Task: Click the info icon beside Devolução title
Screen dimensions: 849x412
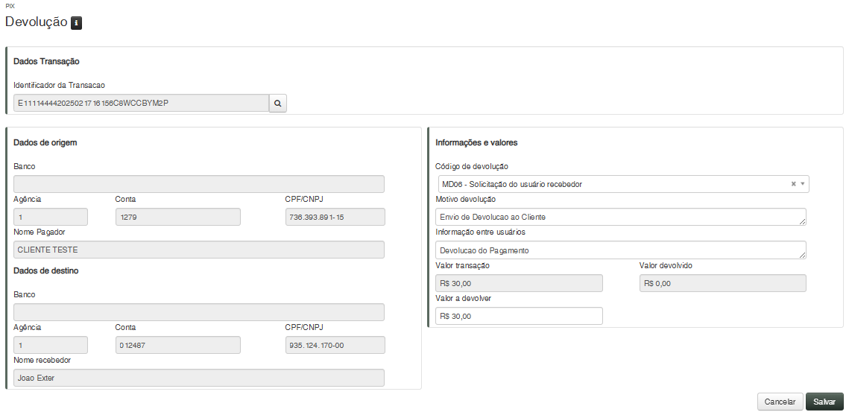Action: 76,23
